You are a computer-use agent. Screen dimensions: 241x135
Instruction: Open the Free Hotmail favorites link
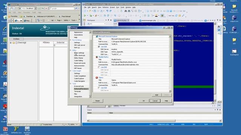tap(65, 16)
